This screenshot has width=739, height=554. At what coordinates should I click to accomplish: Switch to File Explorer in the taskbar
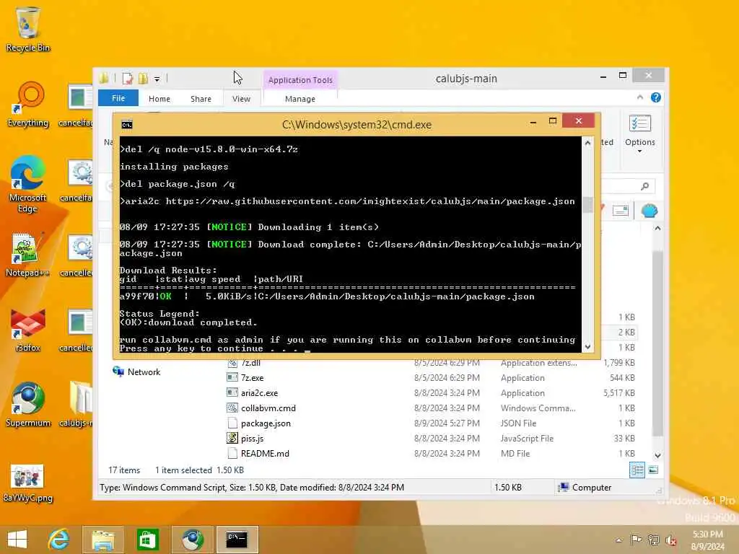click(103, 540)
